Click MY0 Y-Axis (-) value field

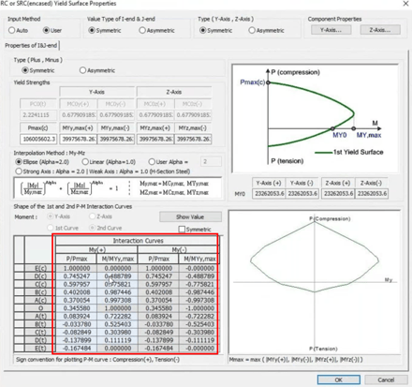click(x=302, y=194)
